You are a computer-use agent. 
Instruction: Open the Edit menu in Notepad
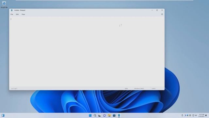(17, 14)
